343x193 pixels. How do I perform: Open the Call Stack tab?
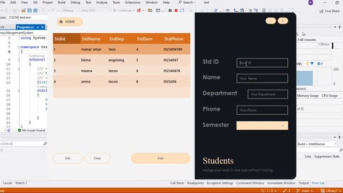(x=177, y=183)
